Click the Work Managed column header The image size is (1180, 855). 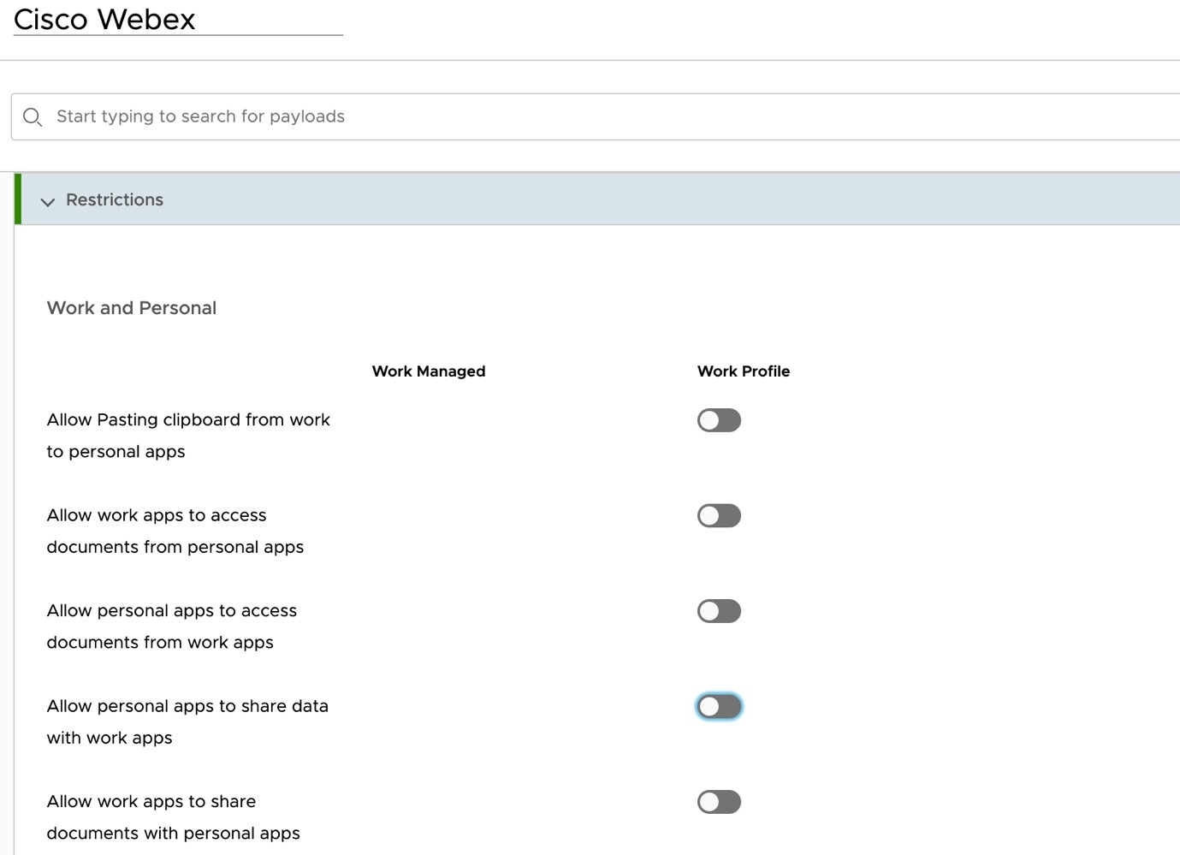coord(428,371)
